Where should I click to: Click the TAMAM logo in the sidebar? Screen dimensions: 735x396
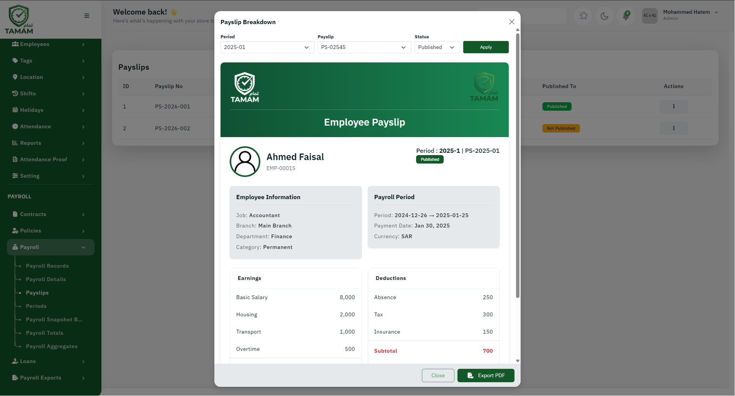pyautogui.click(x=19, y=19)
